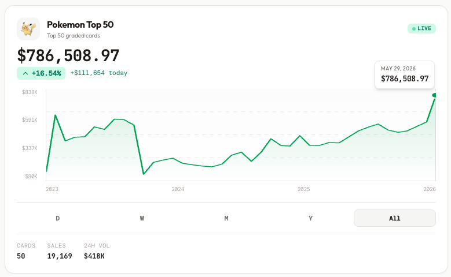Click the Pikachu index icon
The width and height of the screenshot is (451, 277).
pyautogui.click(x=28, y=29)
